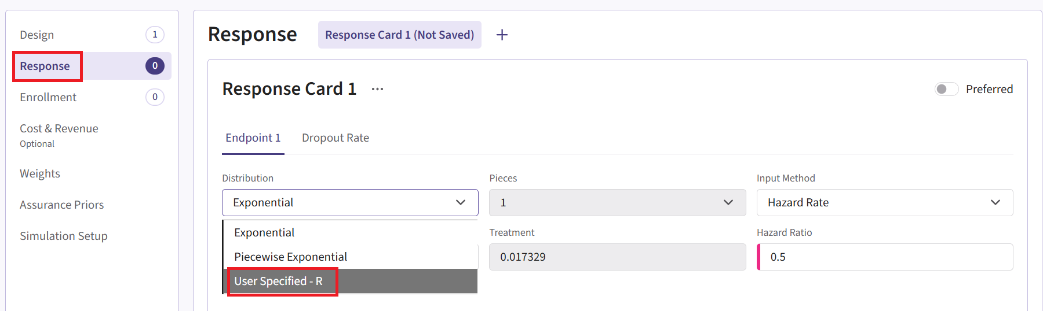Select User Specified - R option
The image size is (1043, 311).
click(x=279, y=282)
